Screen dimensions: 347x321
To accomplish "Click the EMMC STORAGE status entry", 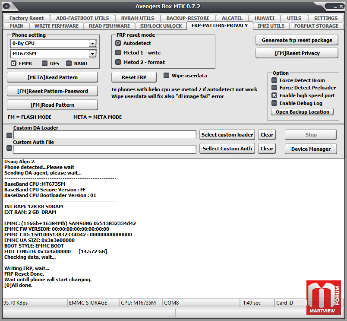I will point(93,303).
